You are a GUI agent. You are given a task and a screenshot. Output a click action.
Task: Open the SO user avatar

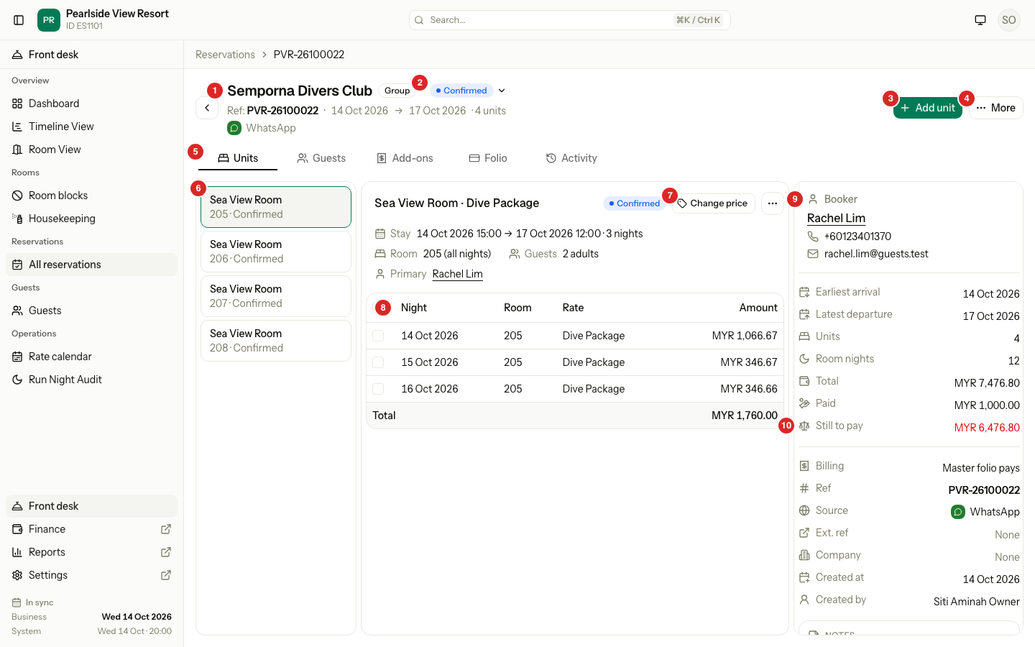(x=1009, y=20)
